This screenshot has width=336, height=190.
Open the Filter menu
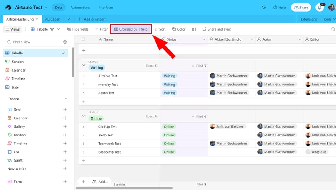pyautogui.click(x=101, y=29)
